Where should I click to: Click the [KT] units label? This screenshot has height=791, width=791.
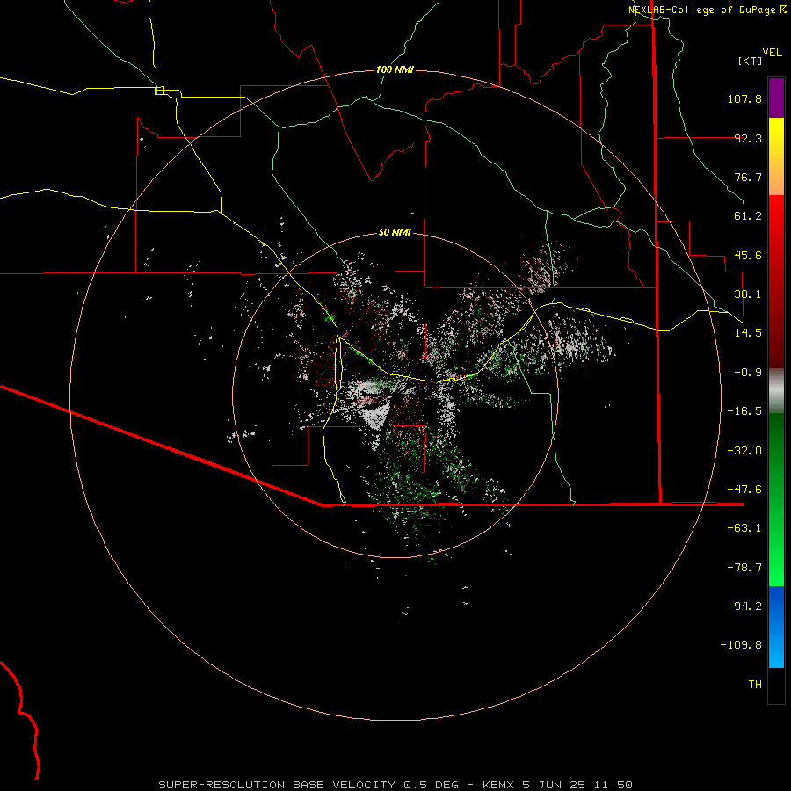(x=751, y=61)
